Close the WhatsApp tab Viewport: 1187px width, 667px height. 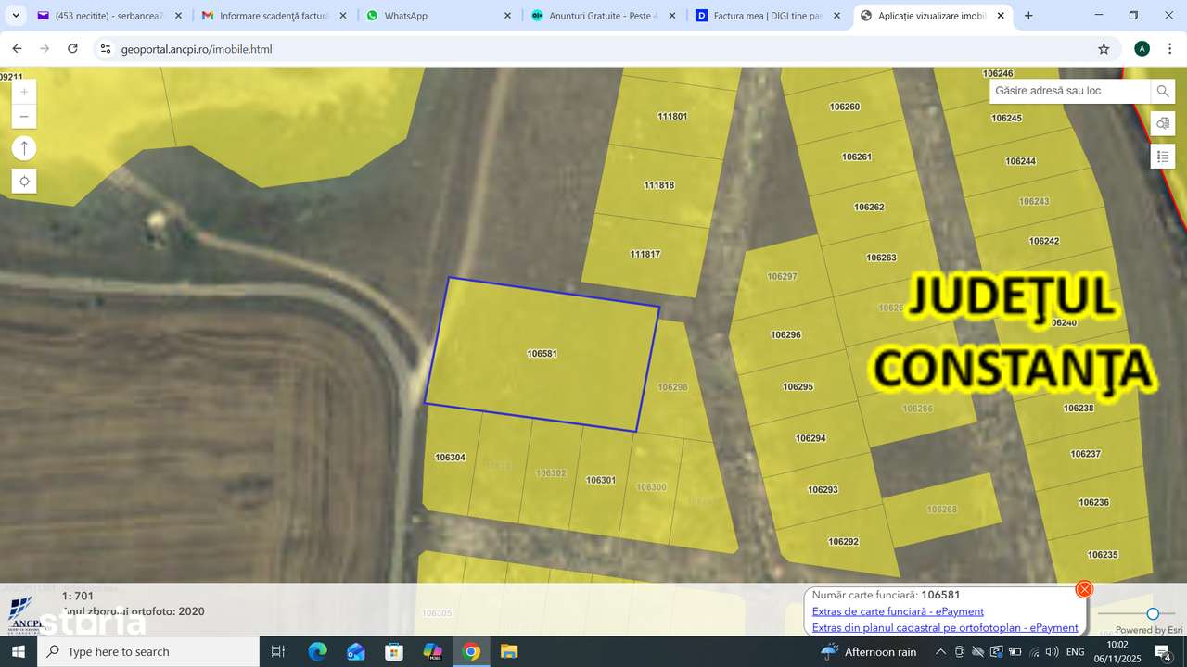pos(507,16)
